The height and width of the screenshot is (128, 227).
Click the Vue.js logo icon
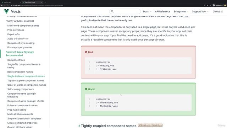point(6,11)
